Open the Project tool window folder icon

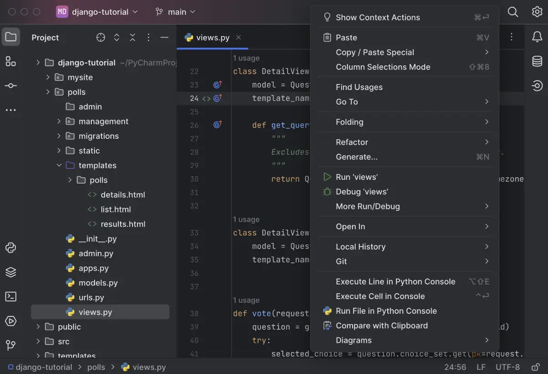11,37
